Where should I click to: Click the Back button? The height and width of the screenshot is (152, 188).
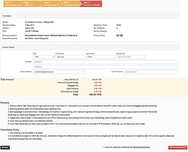[5, 147]
